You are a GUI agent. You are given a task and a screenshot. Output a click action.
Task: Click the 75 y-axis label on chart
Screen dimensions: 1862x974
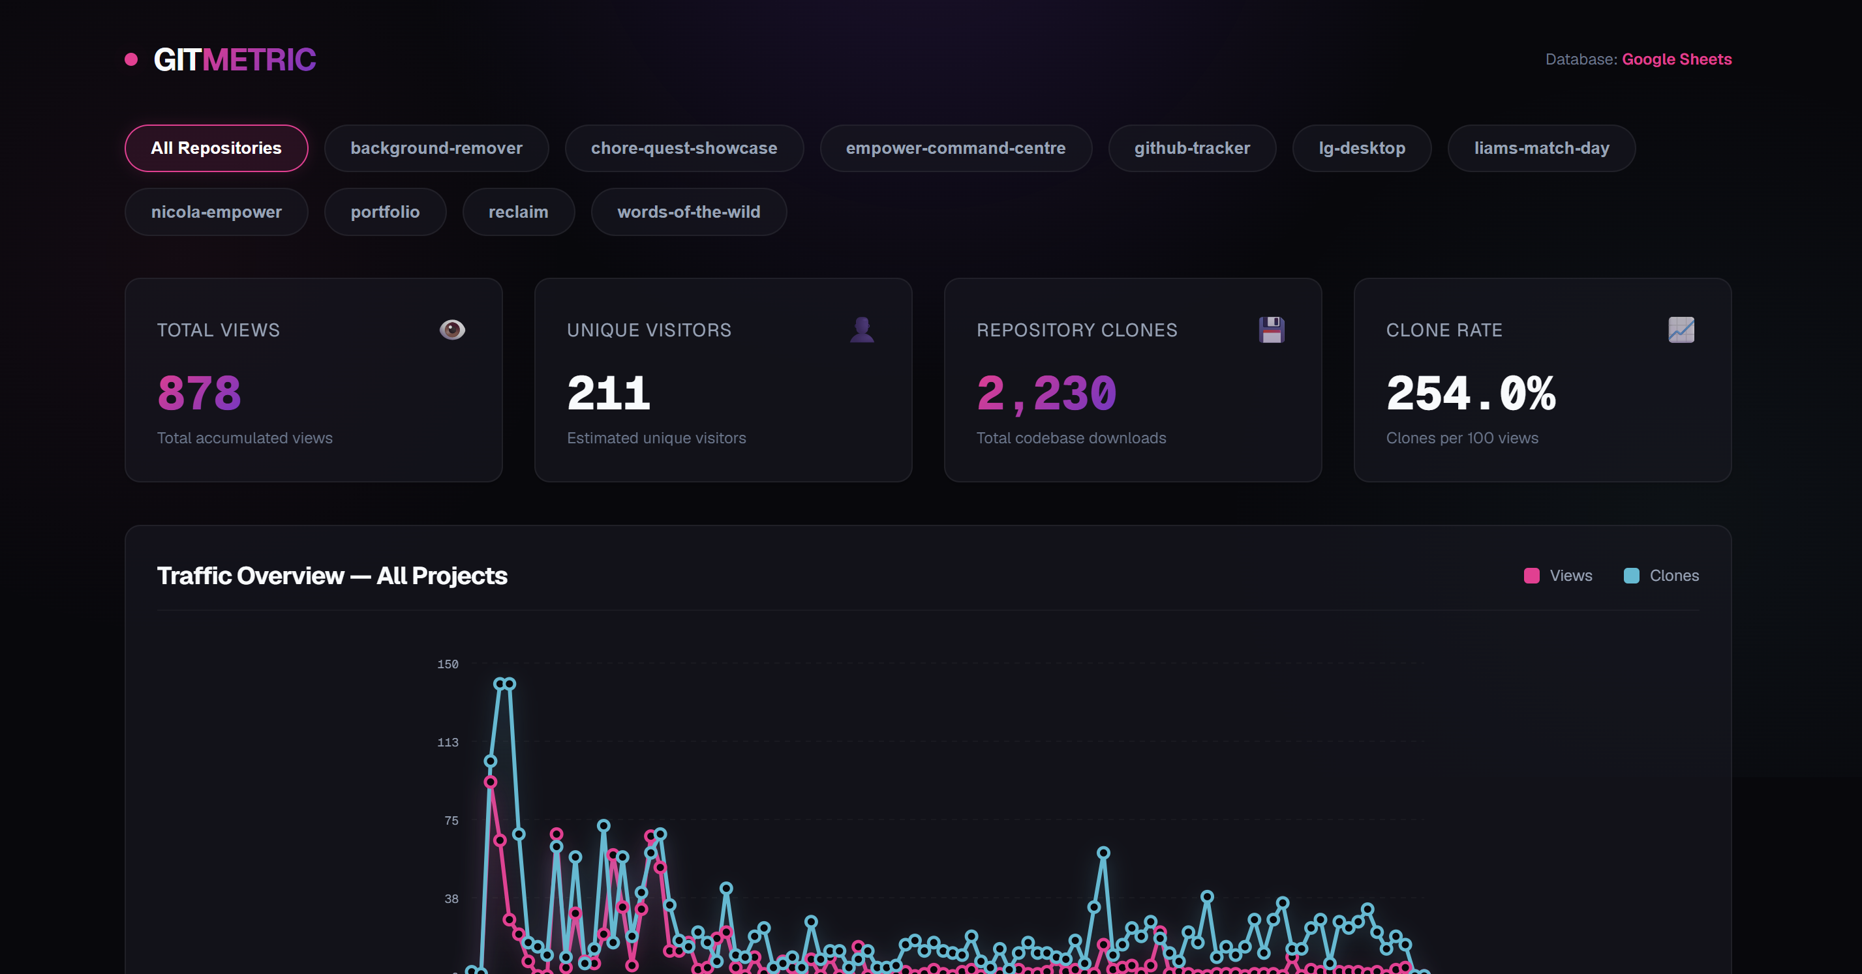(451, 820)
